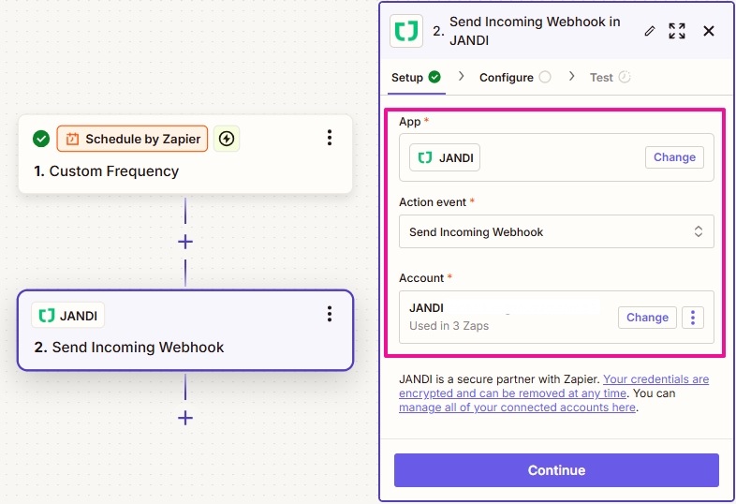The image size is (736, 504).
Task: Add a step below Send Incoming Webhook
Action: [185, 418]
